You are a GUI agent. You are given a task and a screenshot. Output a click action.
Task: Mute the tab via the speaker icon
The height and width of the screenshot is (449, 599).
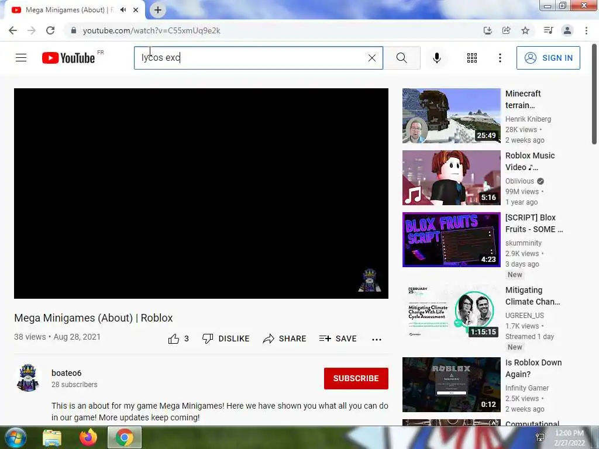[123, 10]
